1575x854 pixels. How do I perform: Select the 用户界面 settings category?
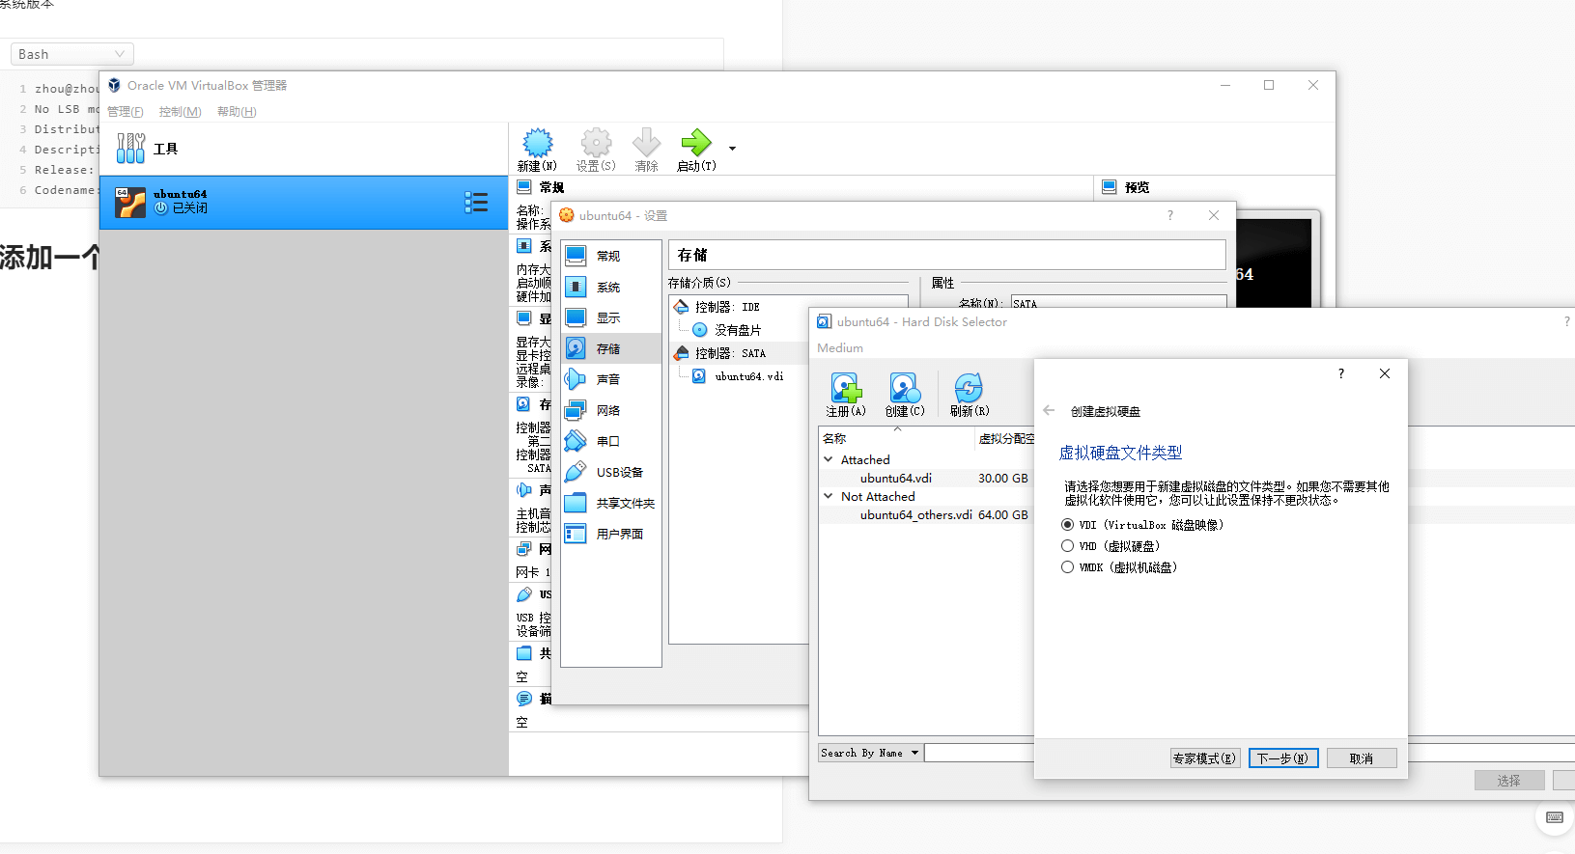tap(611, 534)
